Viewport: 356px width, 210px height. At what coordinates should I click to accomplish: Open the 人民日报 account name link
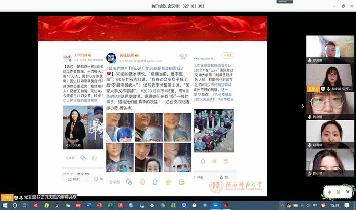tap(81, 55)
